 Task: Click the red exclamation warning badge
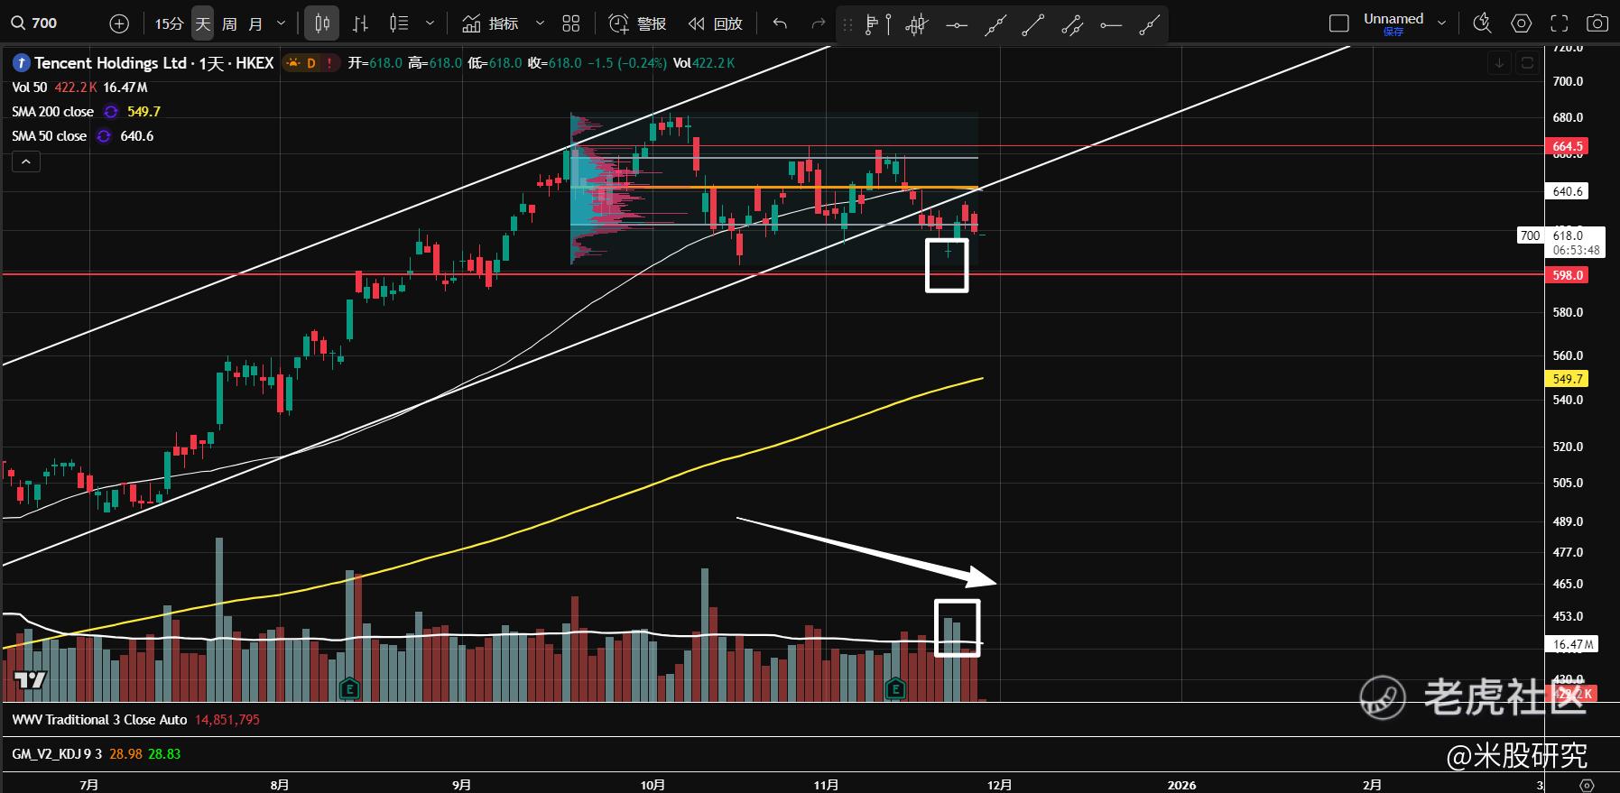coord(330,63)
